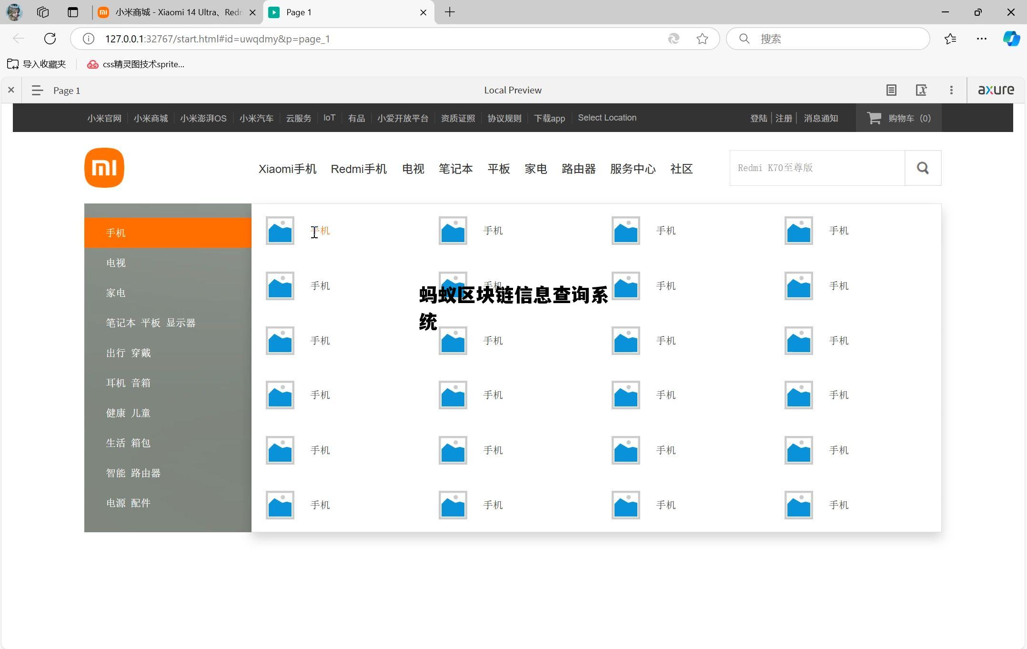Click the 消息通知 notification link
1027x649 pixels.
[820, 118]
